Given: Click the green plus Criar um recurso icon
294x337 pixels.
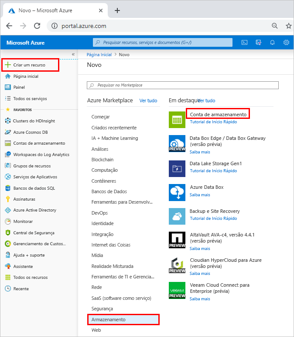Looking at the screenshot, I should (8, 65).
